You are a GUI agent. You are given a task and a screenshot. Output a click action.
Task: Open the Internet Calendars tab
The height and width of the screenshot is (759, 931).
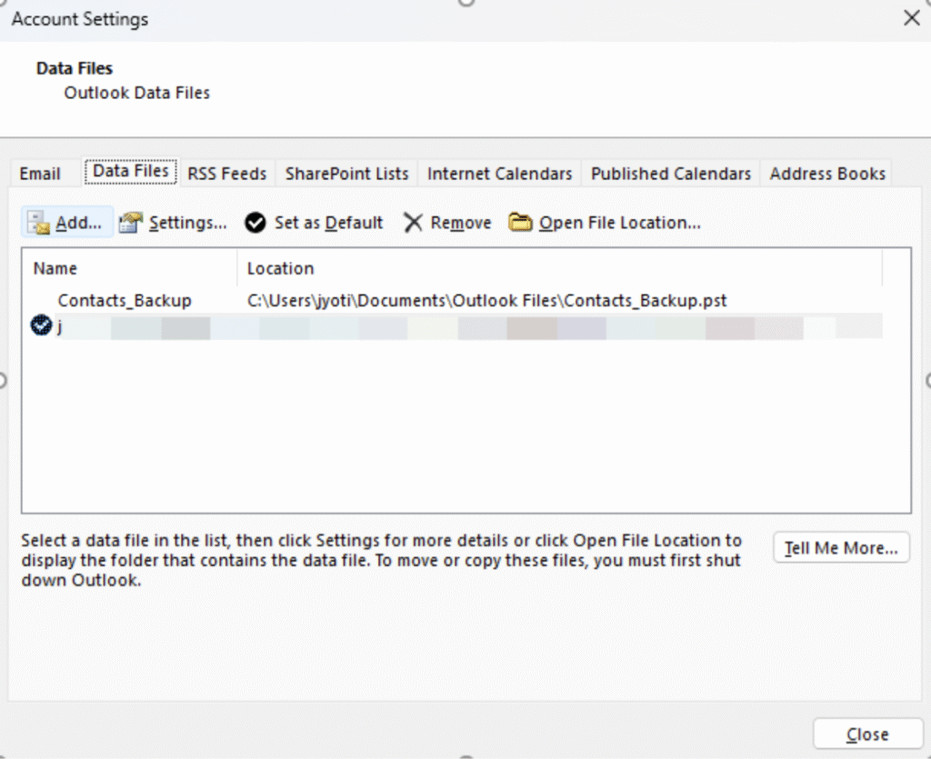499,173
